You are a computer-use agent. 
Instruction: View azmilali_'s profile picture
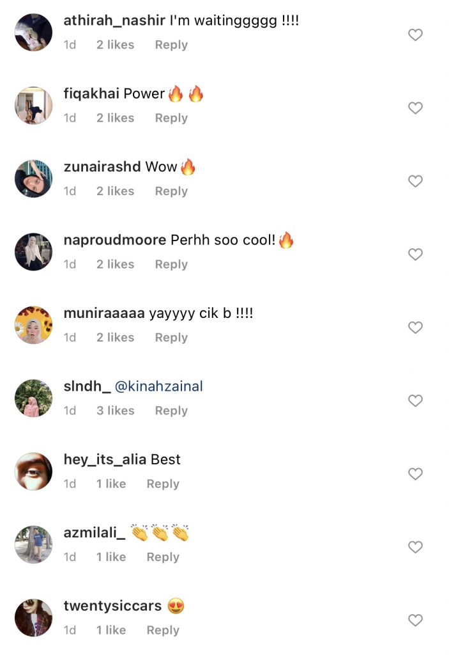click(x=33, y=544)
